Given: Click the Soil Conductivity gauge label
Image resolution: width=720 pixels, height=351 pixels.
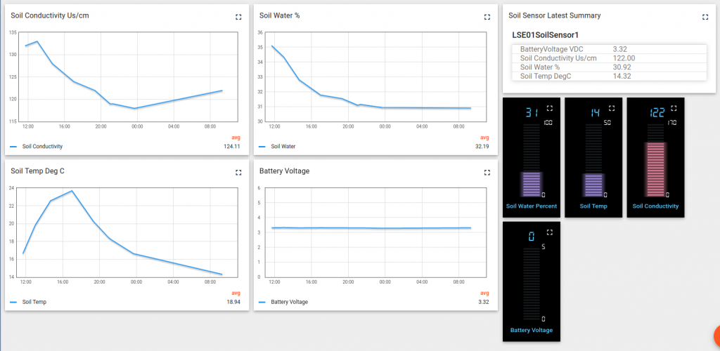Looking at the screenshot, I should 655,206.
